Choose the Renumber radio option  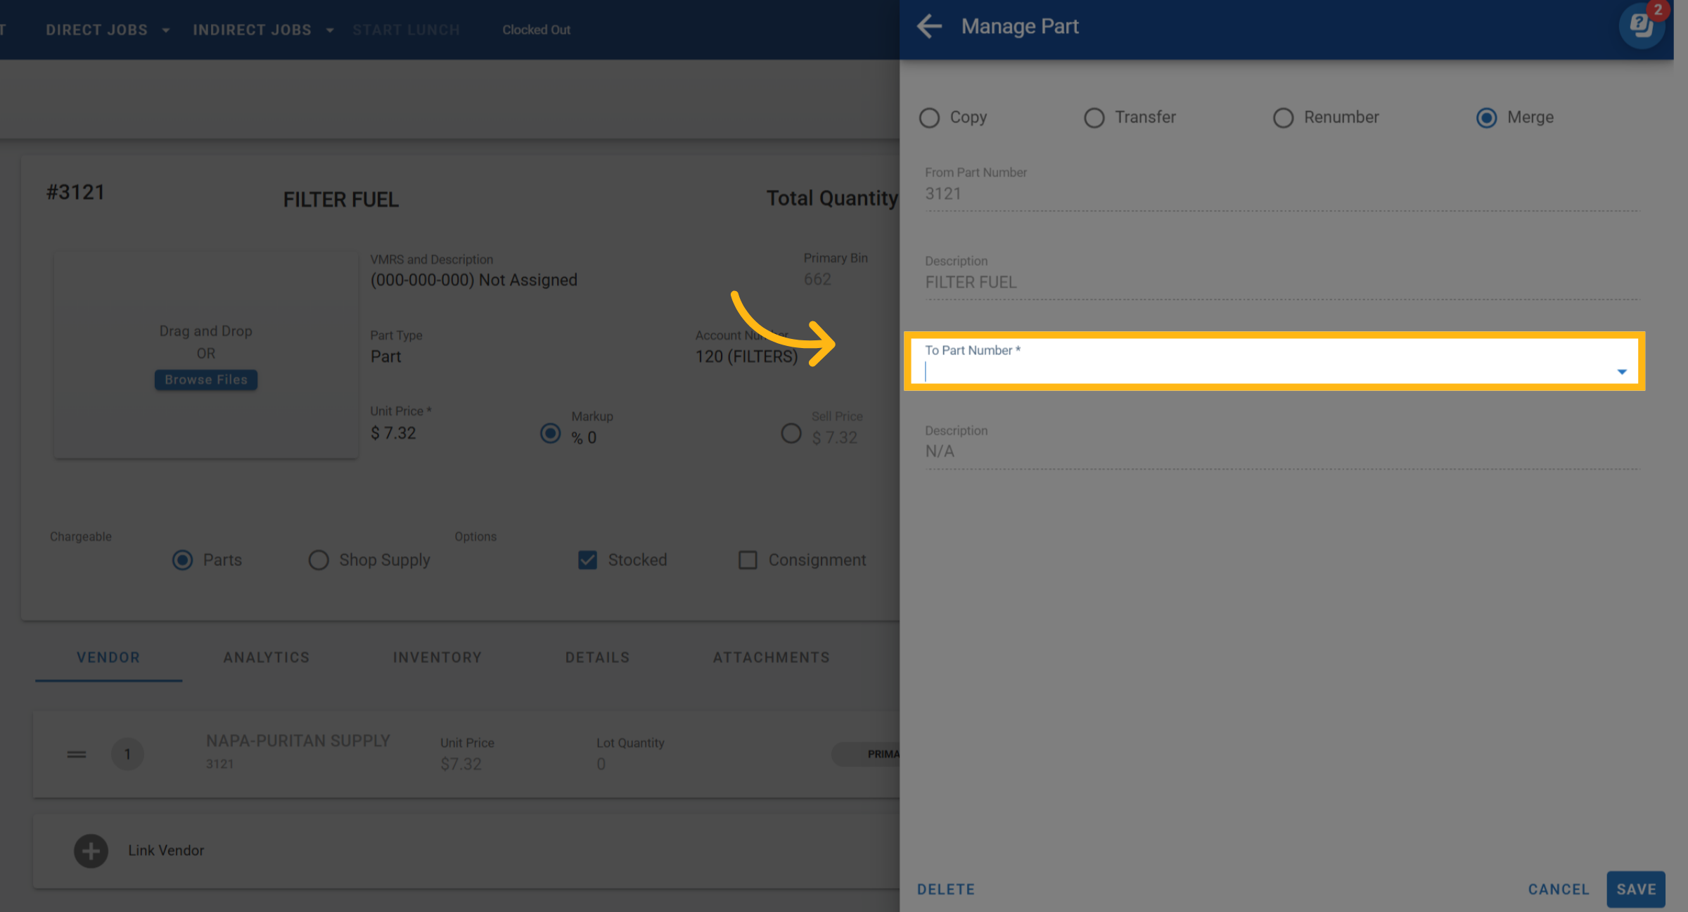click(x=1284, y=117)
